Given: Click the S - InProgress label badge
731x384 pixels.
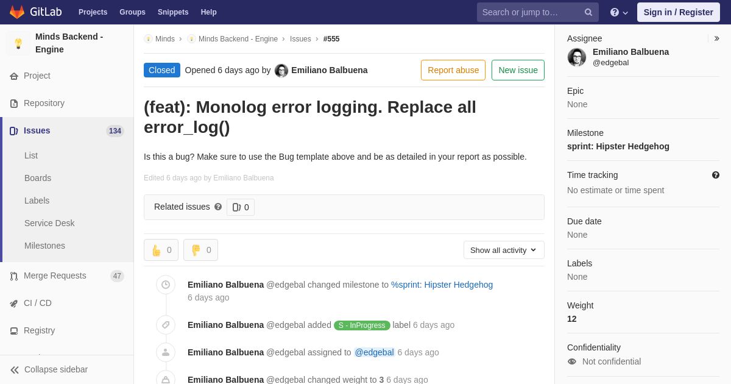Looking at the screenshot, I should coord(362,325).
